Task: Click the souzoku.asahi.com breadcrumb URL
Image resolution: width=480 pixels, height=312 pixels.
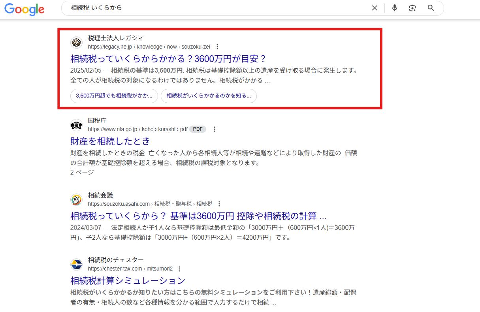Action: pos(150,204)
